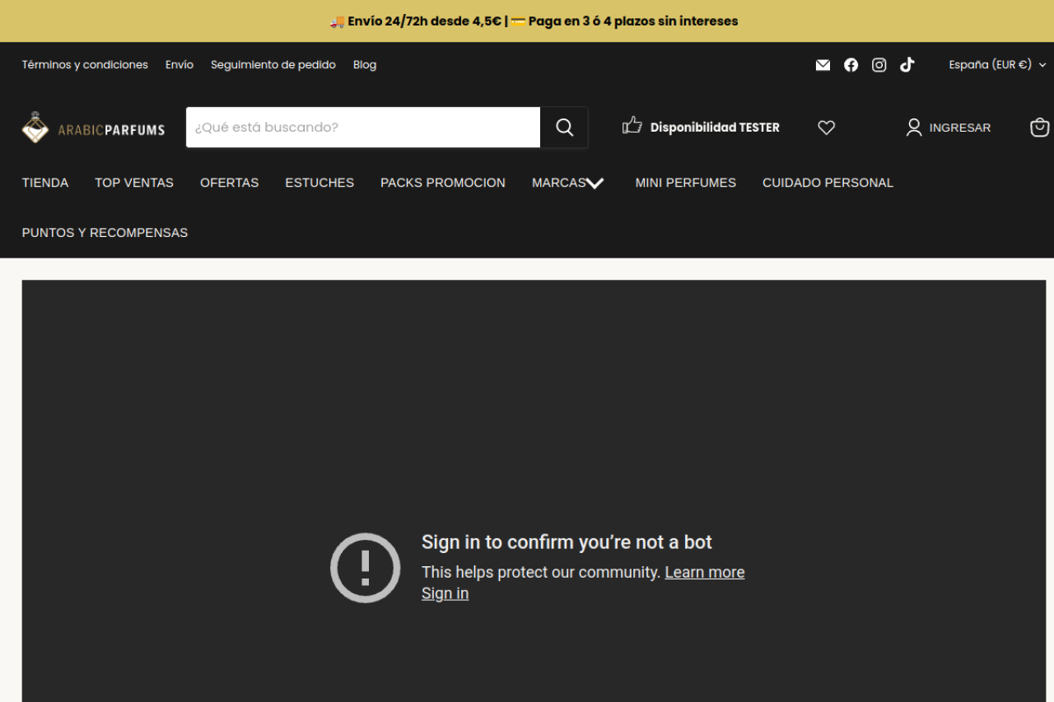The width and height of the screenshot is (1054, 702).
Task: Open PUNTOS Y RECOMPENSAS page
Action: (x=105, y=233)
